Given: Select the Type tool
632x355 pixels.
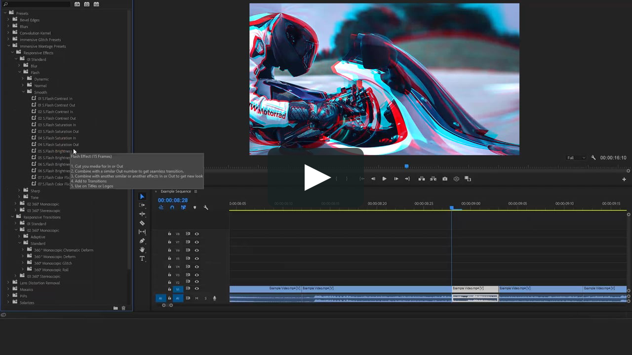Looking at the screenshot, I should pos(142,258).
